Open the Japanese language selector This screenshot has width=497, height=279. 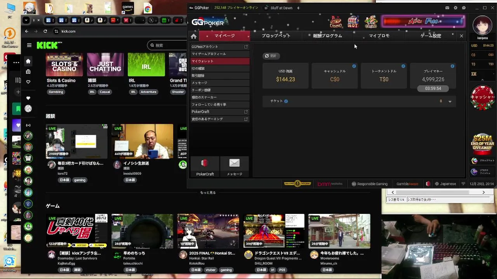click(x=445, y=184)
